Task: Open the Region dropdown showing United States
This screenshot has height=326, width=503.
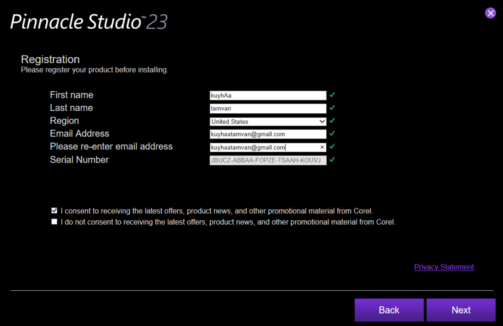Action: (x=268, y=121)
